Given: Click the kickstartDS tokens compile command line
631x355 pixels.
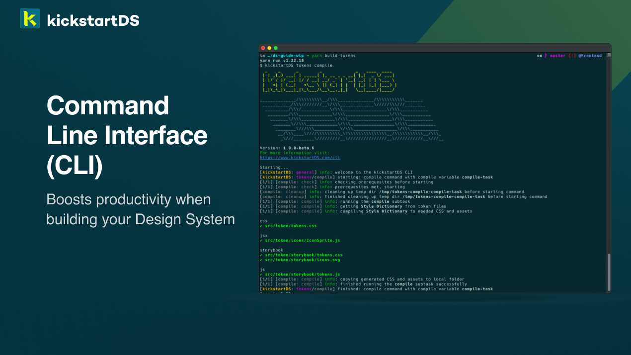Looking at the screenshot, I should (296, 65).
